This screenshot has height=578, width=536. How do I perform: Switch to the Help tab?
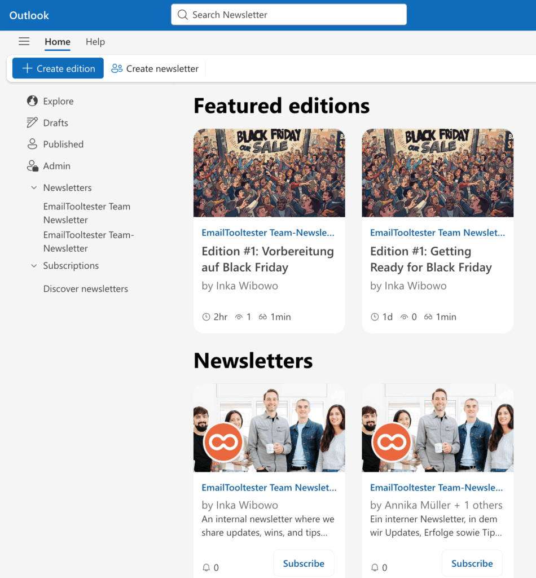(95, 42)
